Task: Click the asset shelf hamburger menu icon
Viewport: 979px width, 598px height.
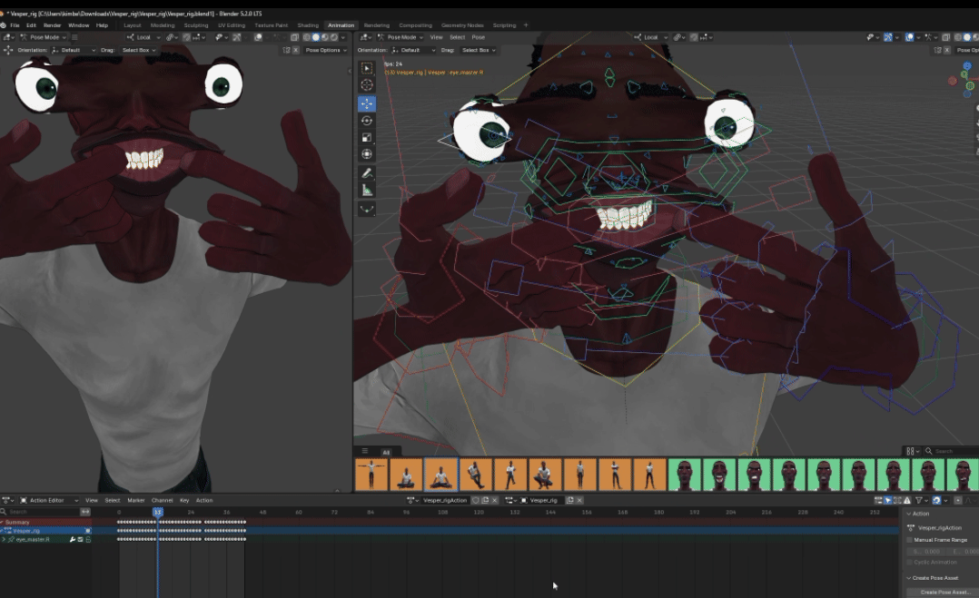Action: pos(365,451)
